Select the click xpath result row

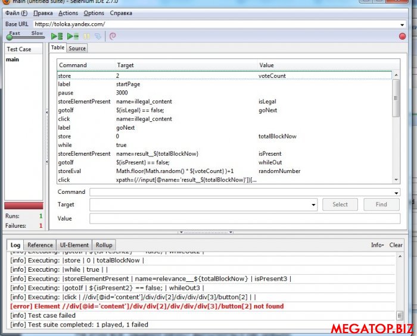(x=225, y=180)
